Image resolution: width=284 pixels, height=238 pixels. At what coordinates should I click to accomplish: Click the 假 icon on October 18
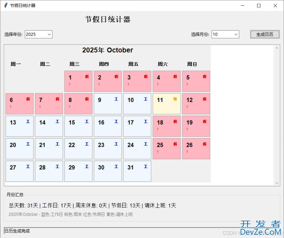175,121
